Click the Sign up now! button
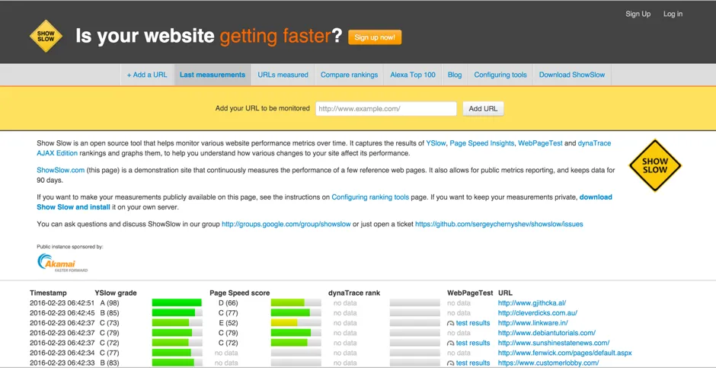Viewport: 716px width, 368px height. [375, 37]
